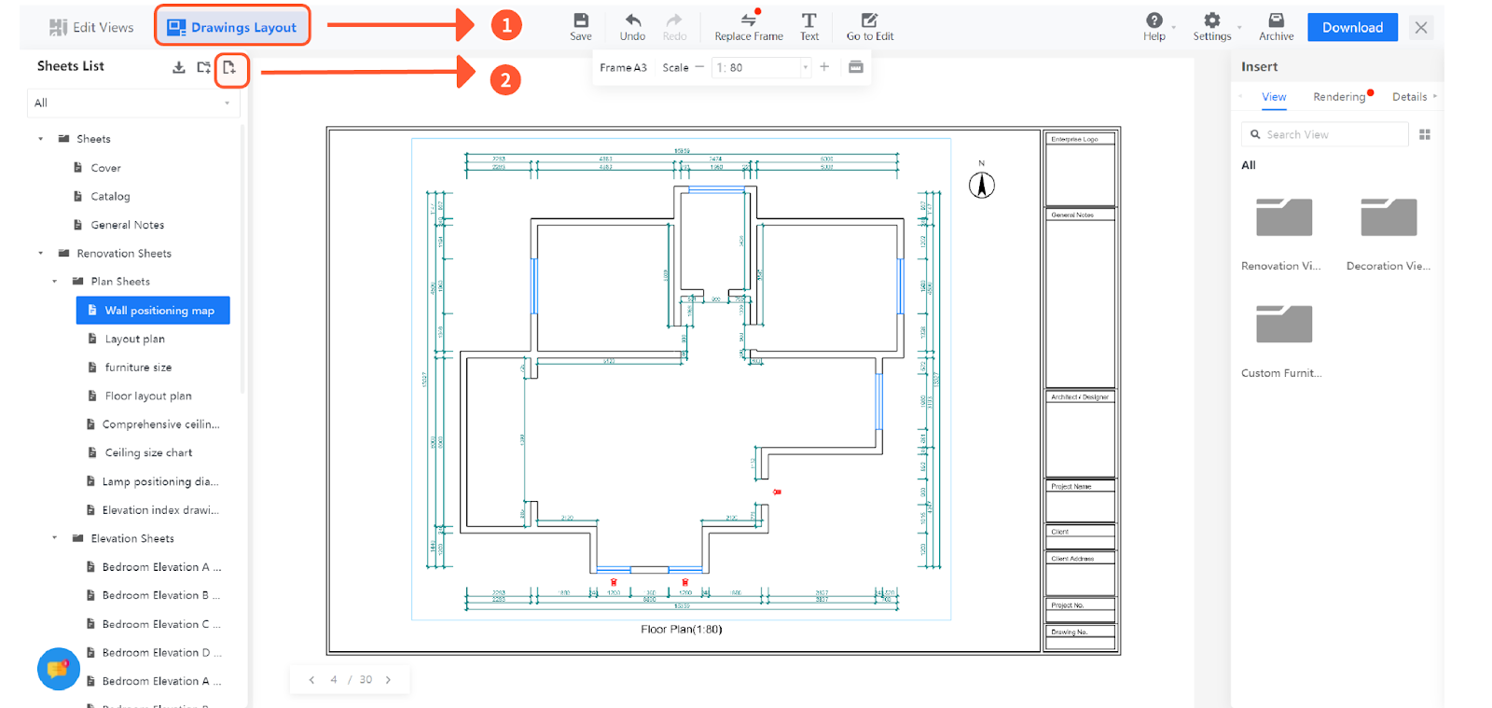The height and width of the screenshot is (708, 1492).
Task: Select the Layout plan sheet
Action: pos(135,340)
